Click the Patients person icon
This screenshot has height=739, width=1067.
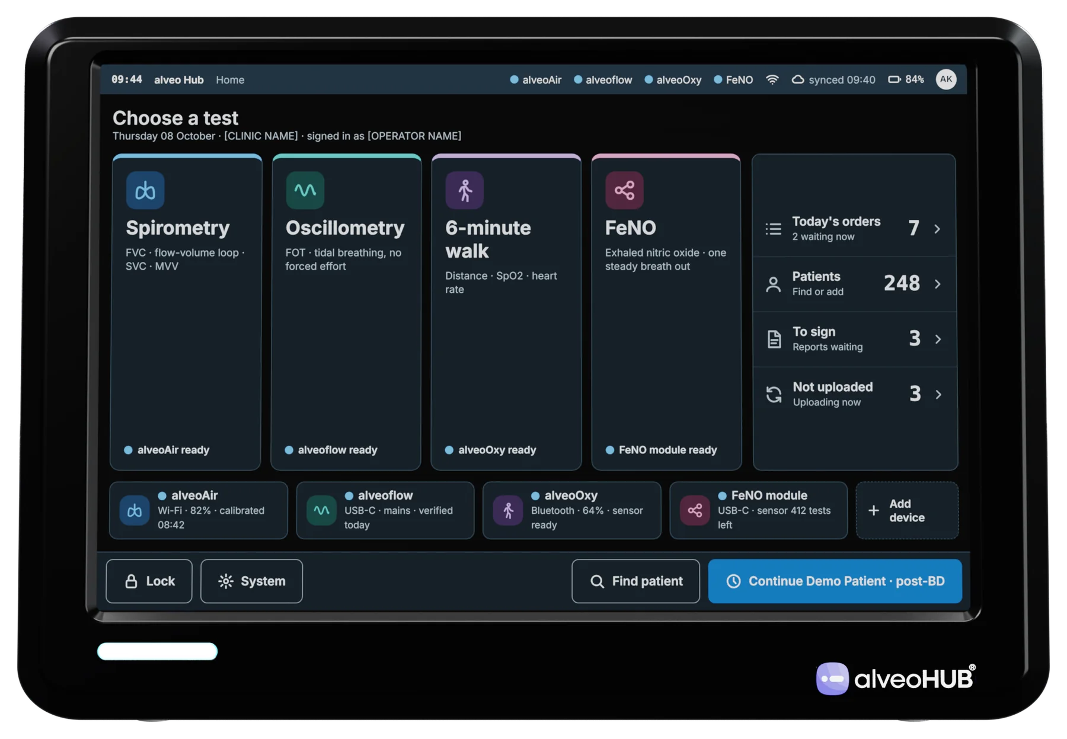click(x=774, y=284)
